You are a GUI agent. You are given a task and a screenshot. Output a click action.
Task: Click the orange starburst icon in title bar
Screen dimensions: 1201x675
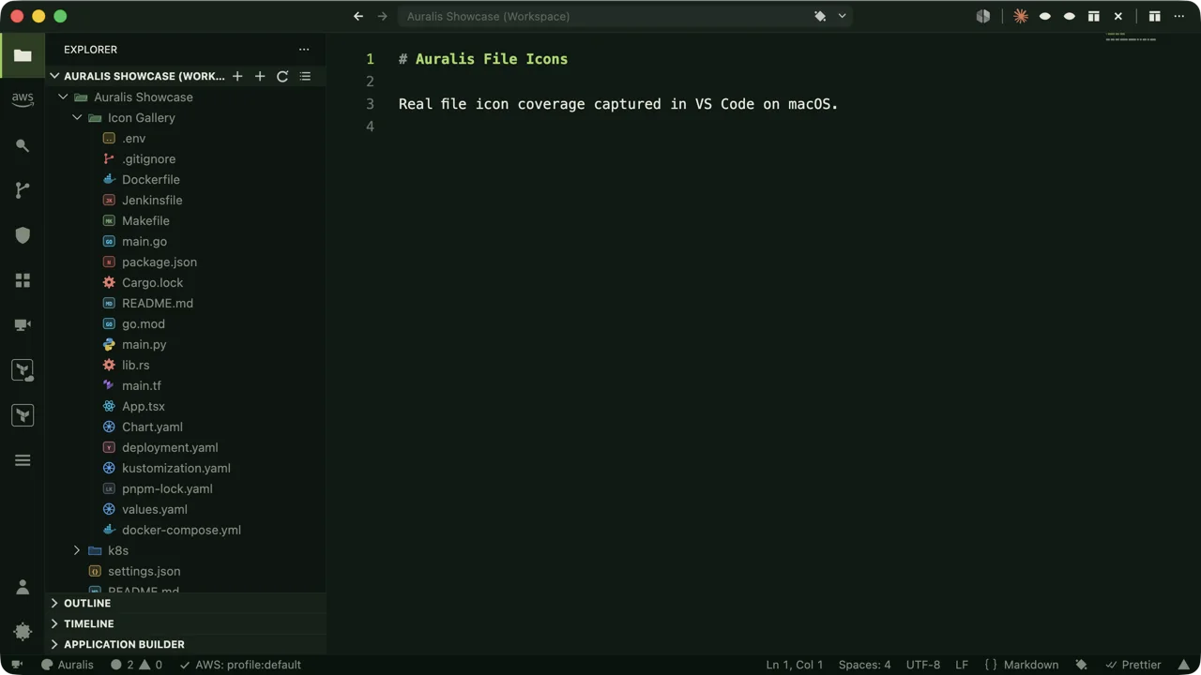point(1021,16)
